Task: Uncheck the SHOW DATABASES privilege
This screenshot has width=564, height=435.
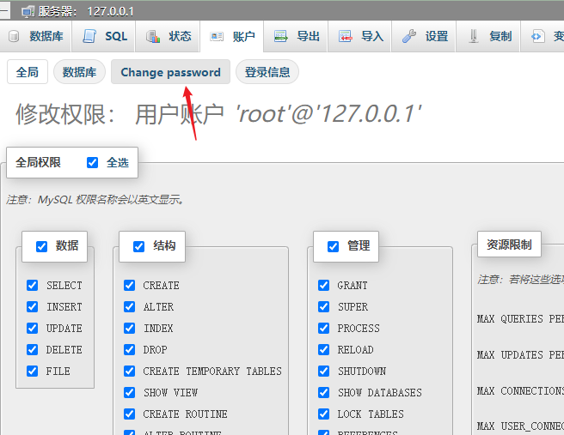Action: [324, 392]
